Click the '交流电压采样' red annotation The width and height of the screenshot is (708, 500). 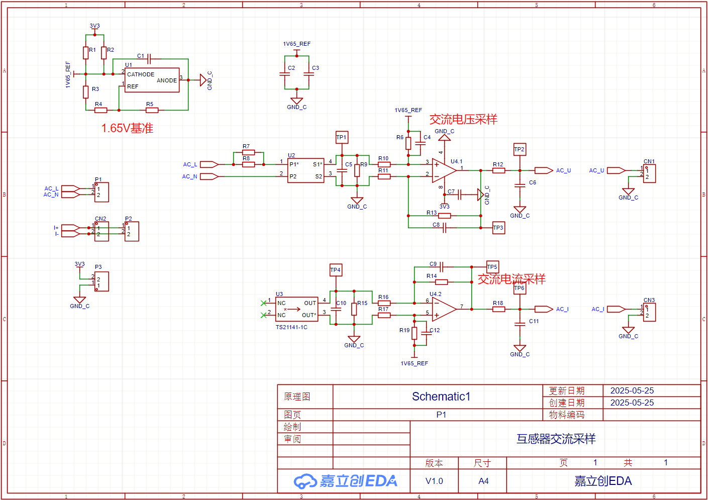click(x=463, y=119)
